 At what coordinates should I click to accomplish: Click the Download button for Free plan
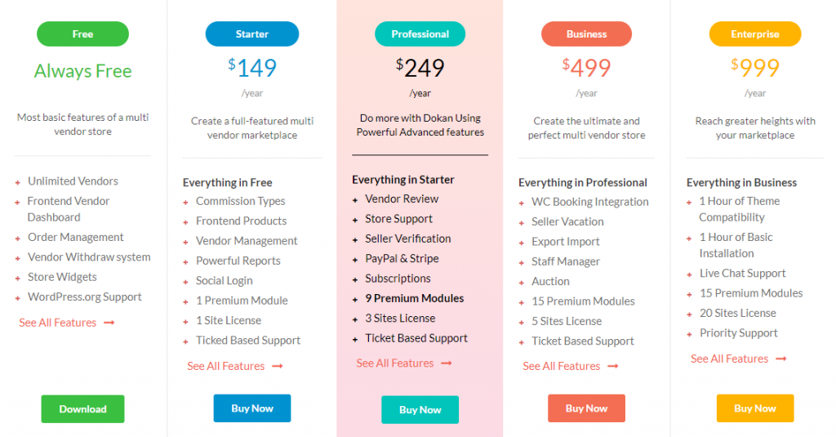(82, 408)
